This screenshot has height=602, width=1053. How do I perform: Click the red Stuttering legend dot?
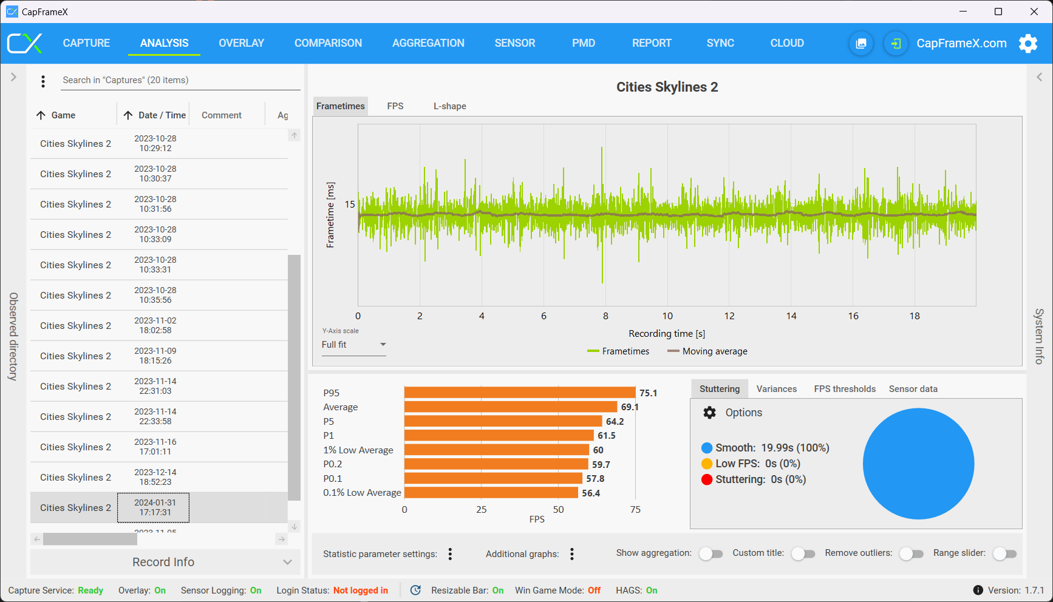[707, 479]
